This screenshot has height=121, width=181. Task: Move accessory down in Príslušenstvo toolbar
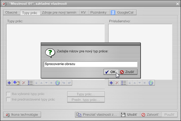point(140,83)
